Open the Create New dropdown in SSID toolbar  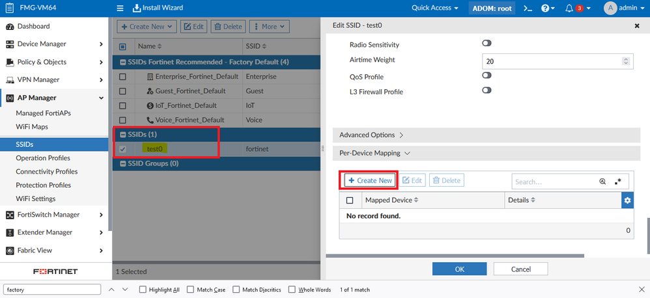pyautogui.click(x=147, y=27)
